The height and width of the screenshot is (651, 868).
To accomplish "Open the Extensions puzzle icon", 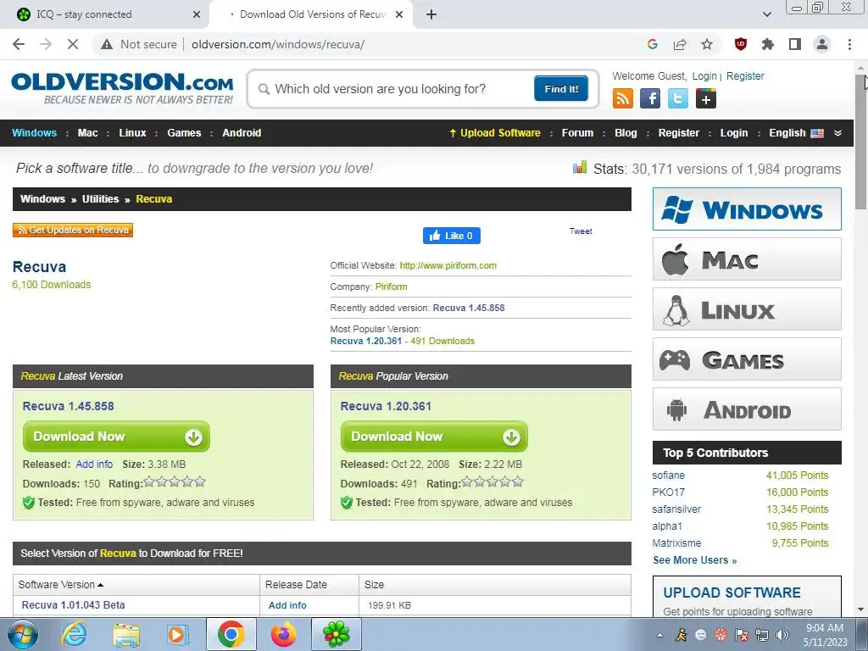I will [x=768, y=44].
